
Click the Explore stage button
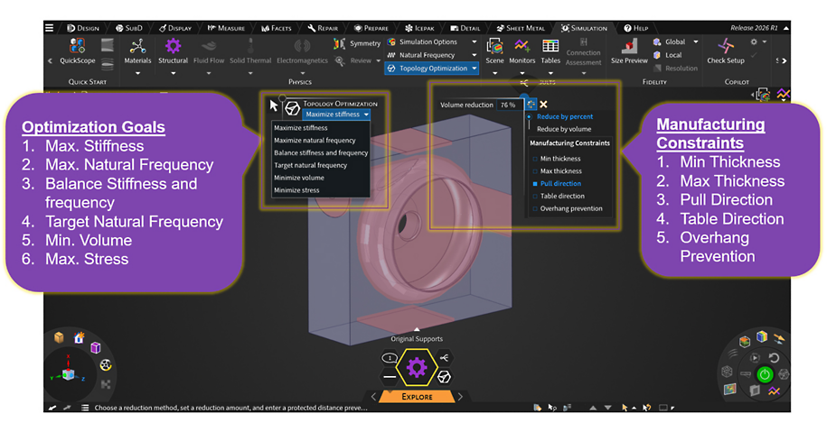coord(417,397)
